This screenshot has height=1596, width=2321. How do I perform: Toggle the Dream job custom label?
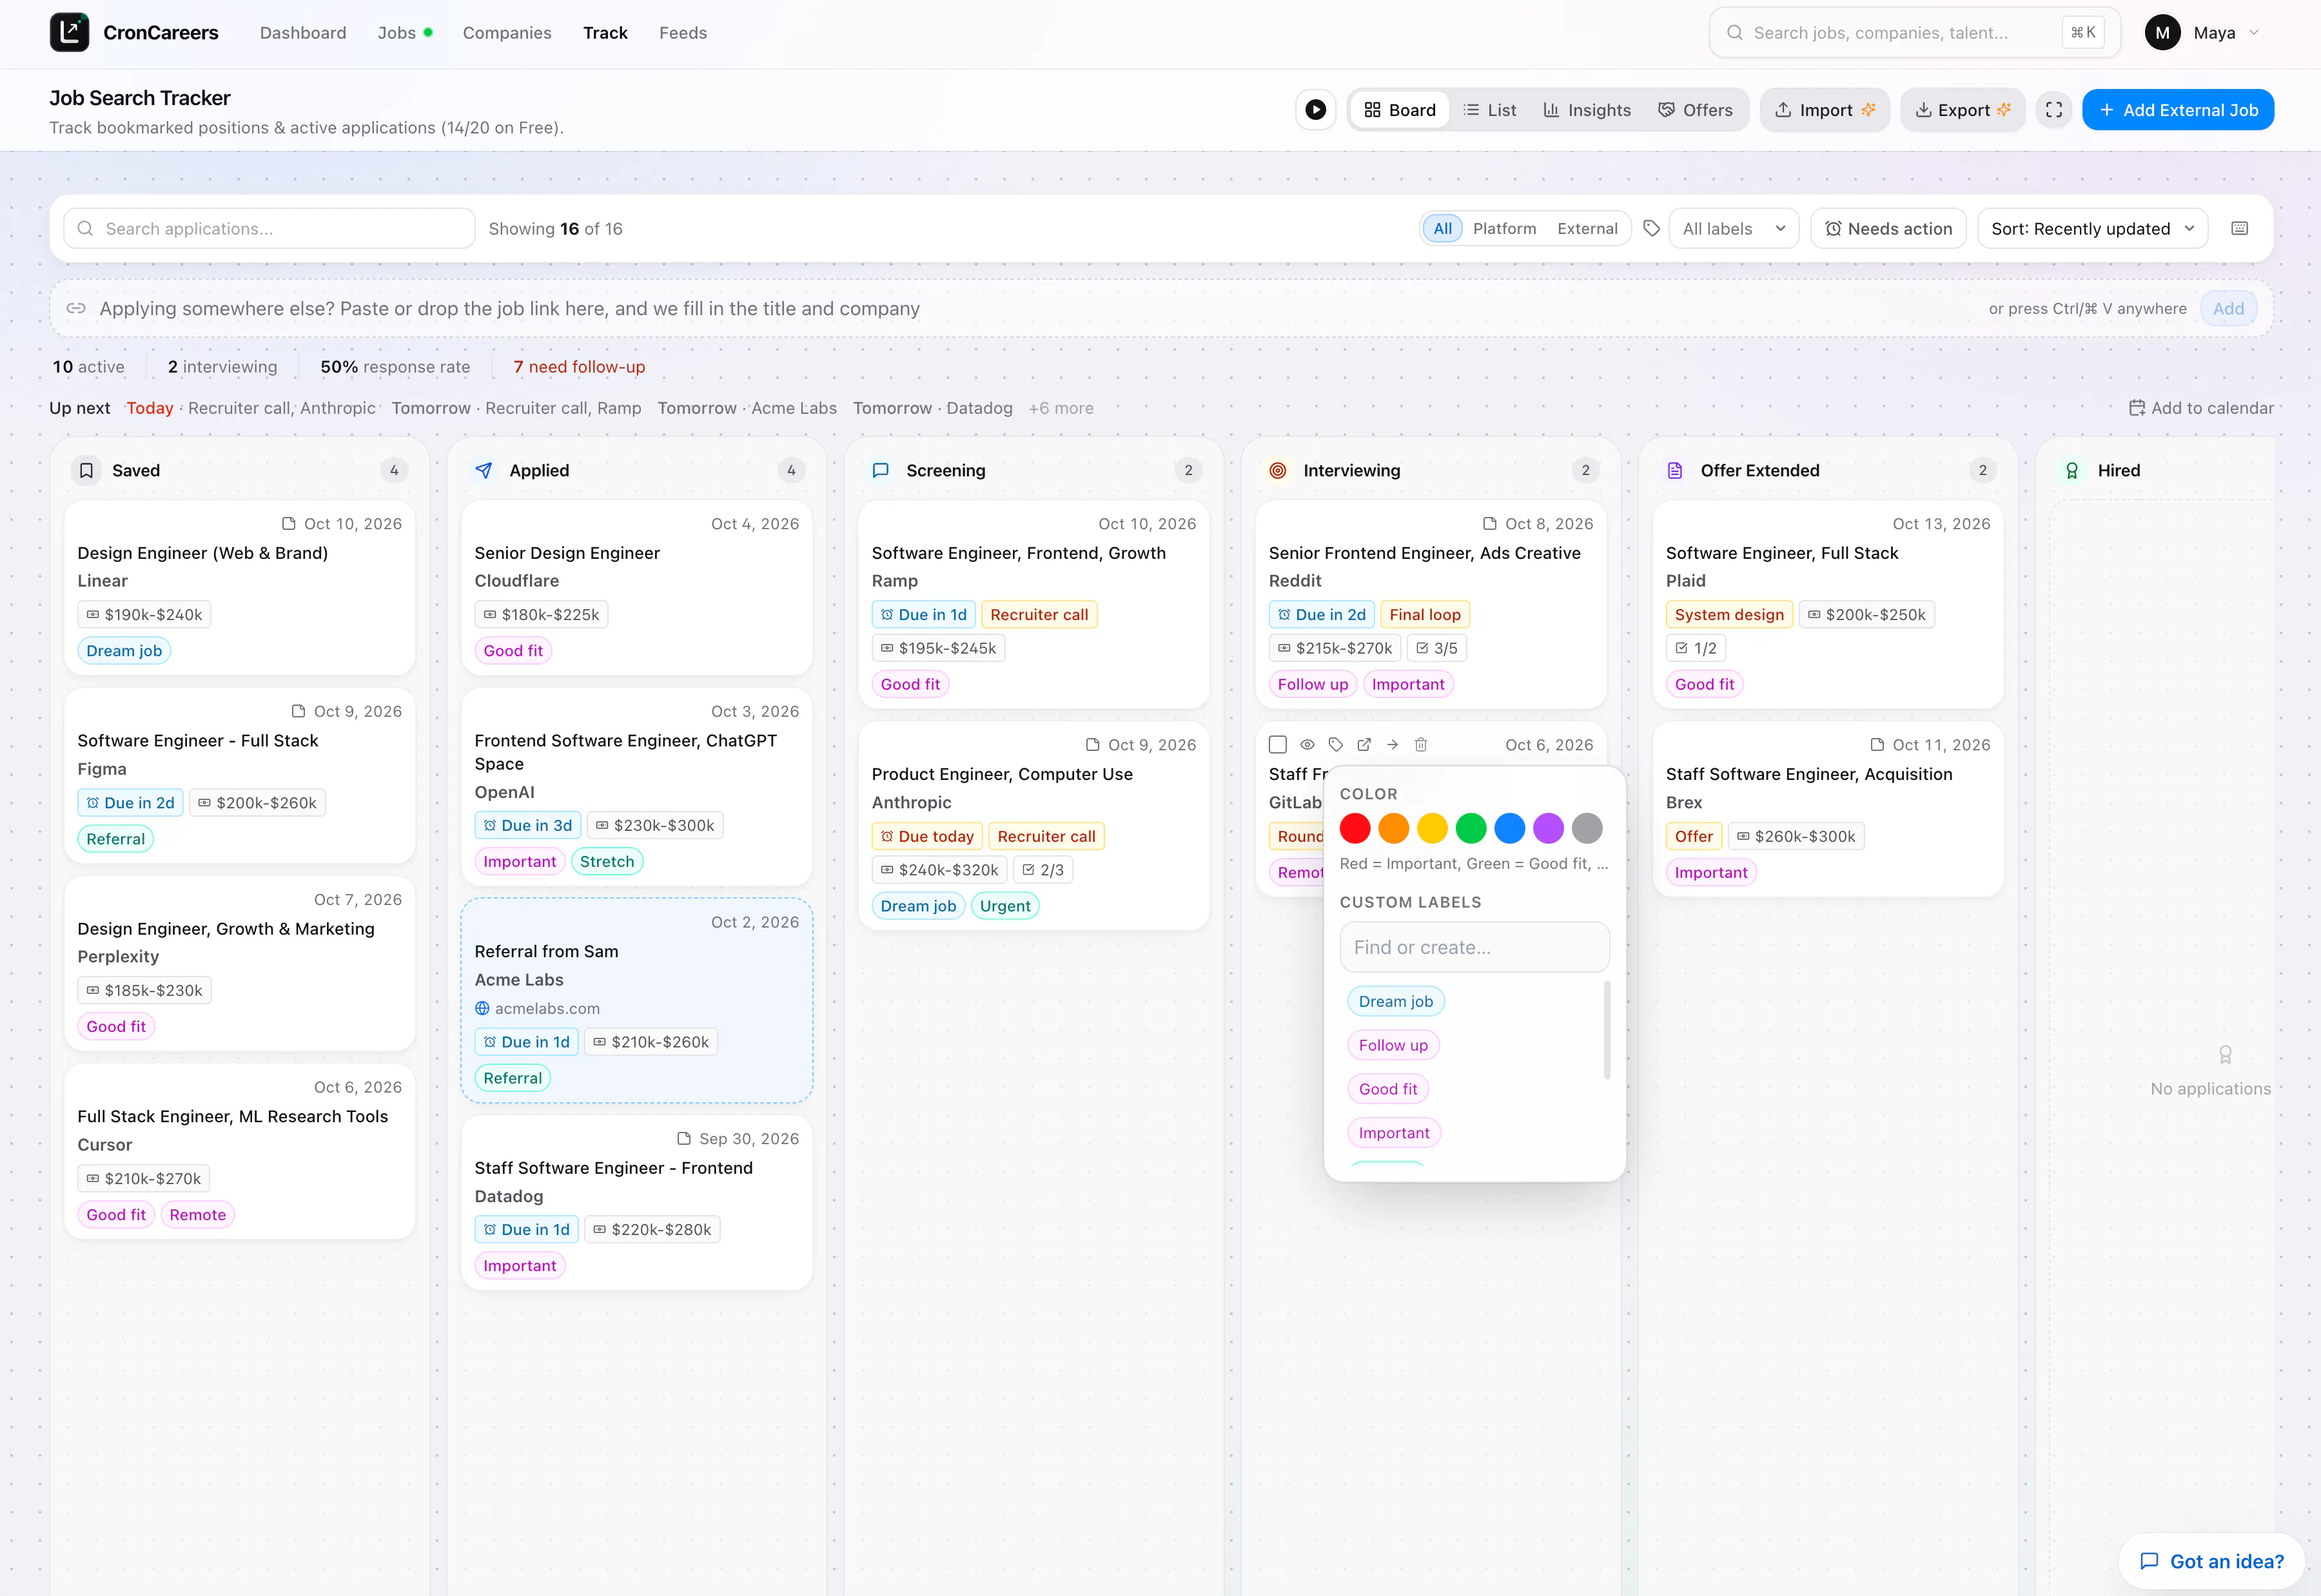[1396, 1002]
